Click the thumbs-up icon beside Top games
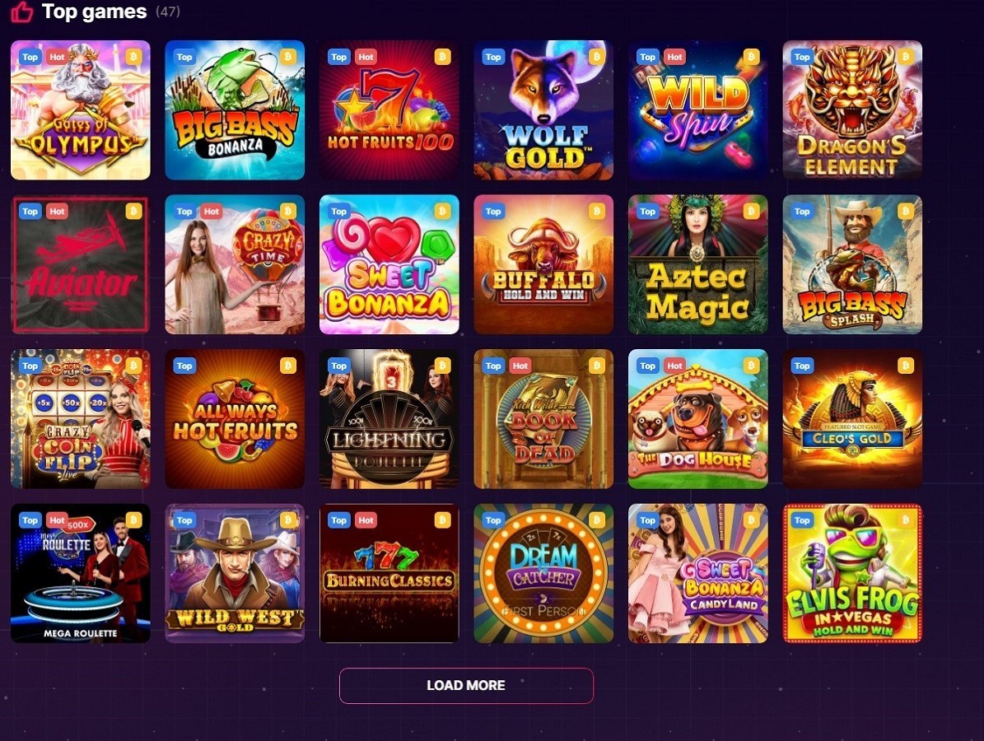The image size is (984, 741). point(22,12)
